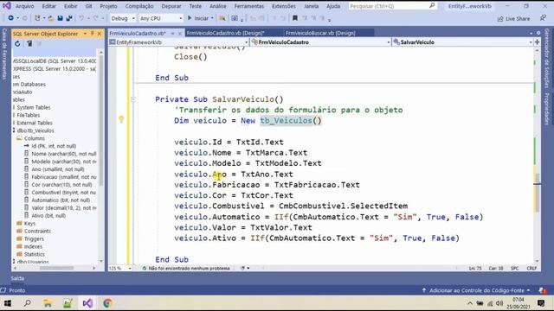Open the Iniciar button dropdown arrow
Viewport: 554px width, 311px height.
[x=212, y=18]
